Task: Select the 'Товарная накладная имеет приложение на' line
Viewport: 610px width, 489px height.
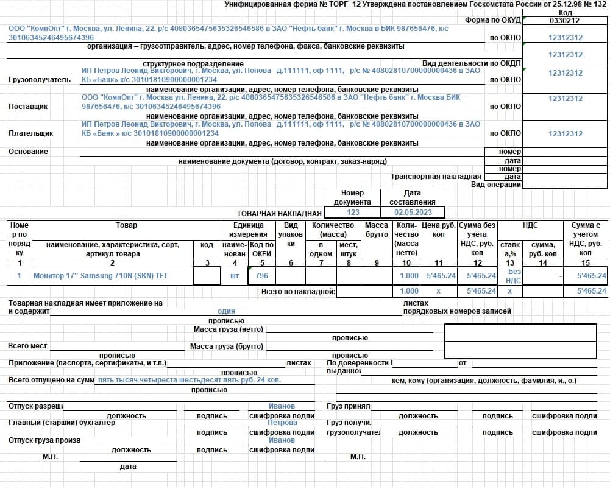Action: tap(85, 303)
